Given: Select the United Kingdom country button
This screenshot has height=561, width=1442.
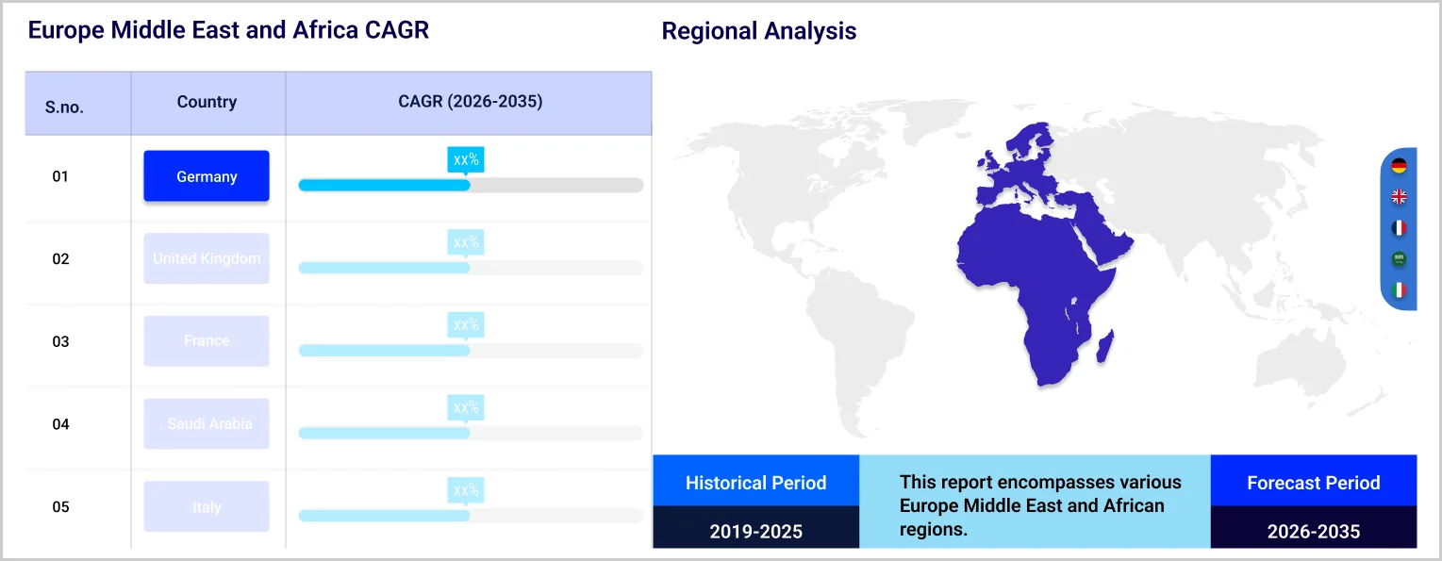Looking at the screenshot, I should (207, 258).
